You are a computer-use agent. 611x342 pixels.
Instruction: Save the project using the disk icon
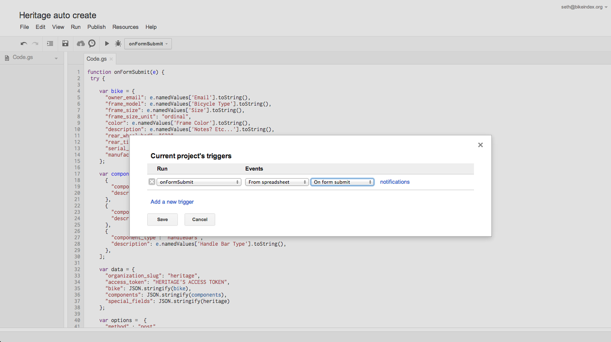click(x=65, y=43)
